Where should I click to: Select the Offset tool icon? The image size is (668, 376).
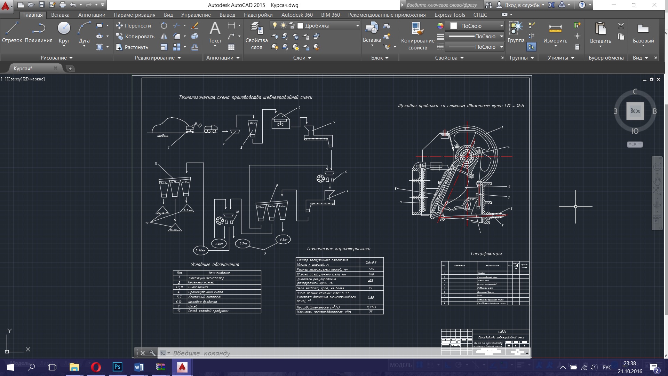point(195,47)
